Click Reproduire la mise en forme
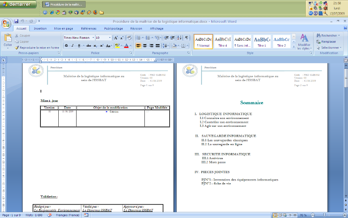 tap(37, 48)
